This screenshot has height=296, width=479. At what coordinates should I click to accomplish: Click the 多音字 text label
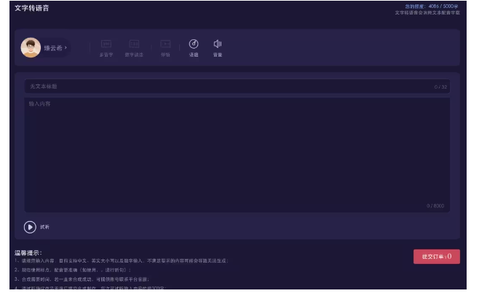[106, 55]
